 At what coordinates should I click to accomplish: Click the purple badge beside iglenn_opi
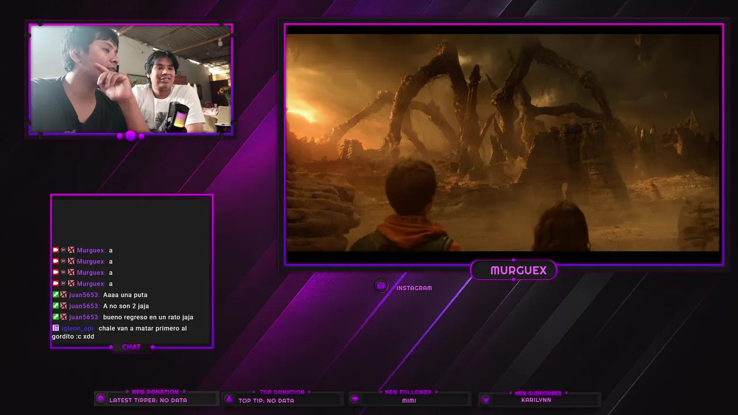(x=56, y=328)
